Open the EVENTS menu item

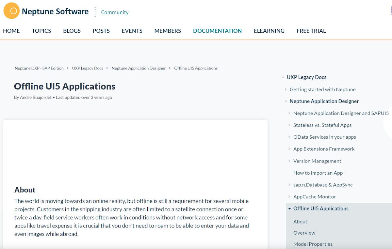pyautogui.click(x=132, y=31)
